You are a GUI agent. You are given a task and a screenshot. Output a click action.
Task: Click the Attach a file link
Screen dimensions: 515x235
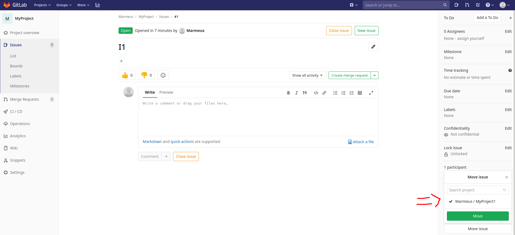pos(361,142)
